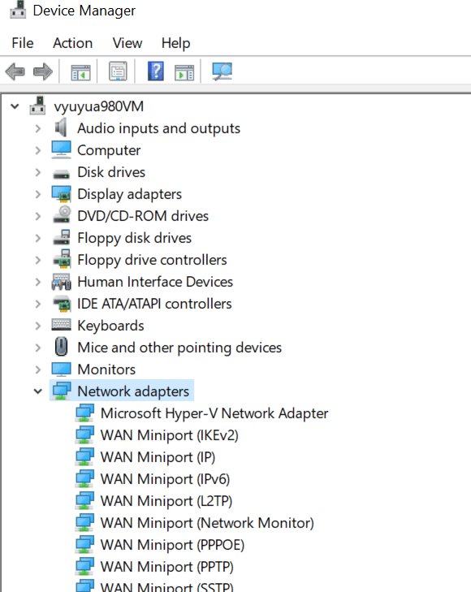Expand Audio inputs and outputs category
The height and width of the screenshot is (592, 471).
point(37,129)
